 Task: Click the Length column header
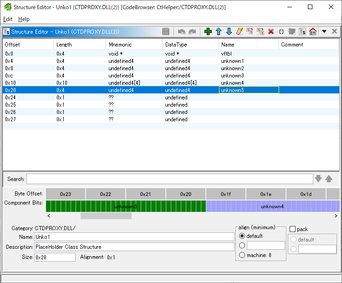(80, 45)
